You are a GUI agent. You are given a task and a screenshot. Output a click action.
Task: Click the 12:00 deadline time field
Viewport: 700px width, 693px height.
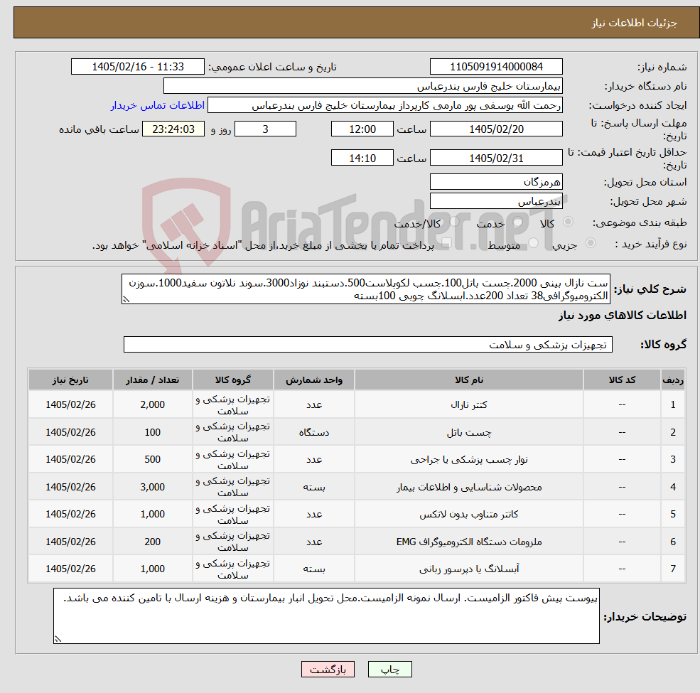click(362, 129)
